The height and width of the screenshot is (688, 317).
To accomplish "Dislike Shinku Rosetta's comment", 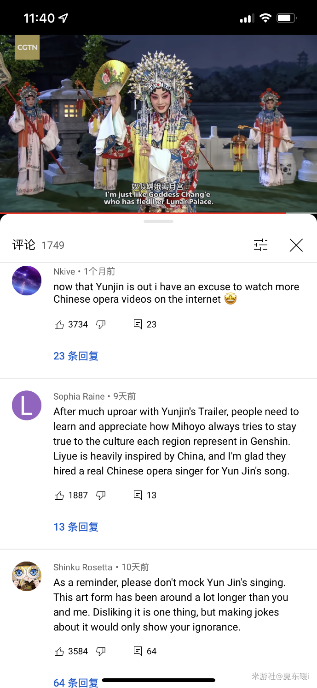I will (x=101, y=652).
